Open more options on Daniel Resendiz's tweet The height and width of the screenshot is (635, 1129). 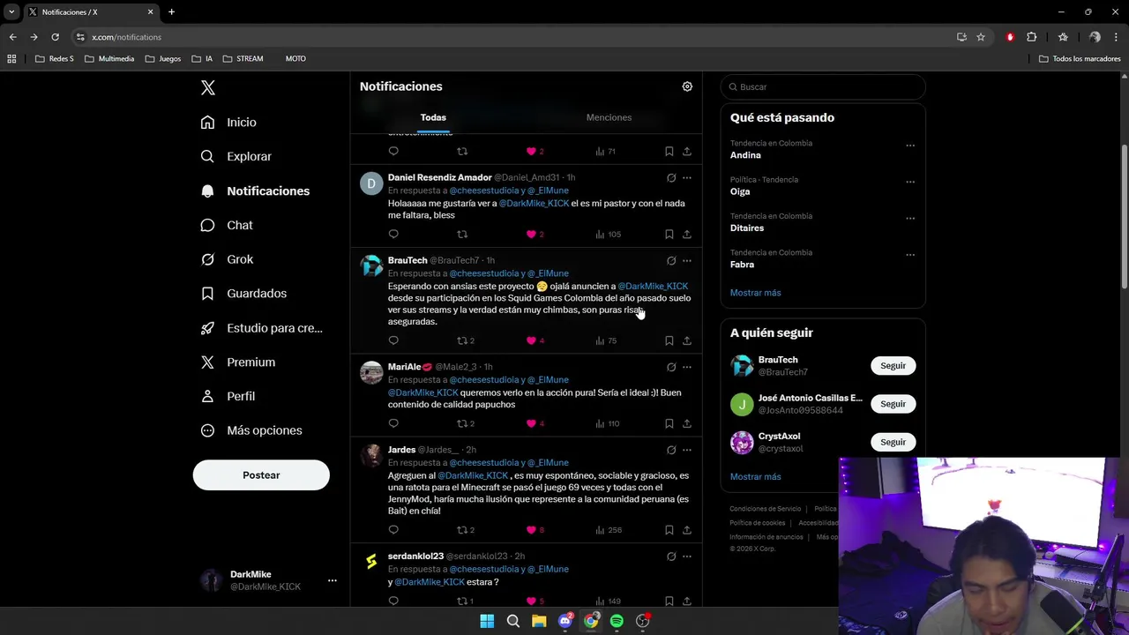point(687,178)
